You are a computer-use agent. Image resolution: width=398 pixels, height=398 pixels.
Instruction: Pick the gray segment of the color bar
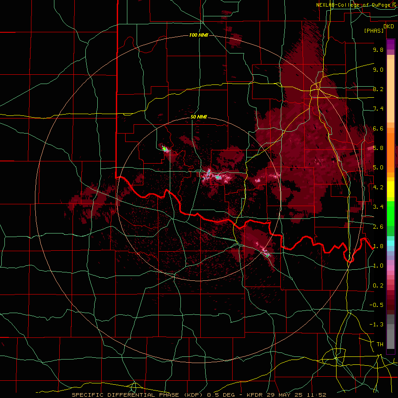click(x=390, y=332)
